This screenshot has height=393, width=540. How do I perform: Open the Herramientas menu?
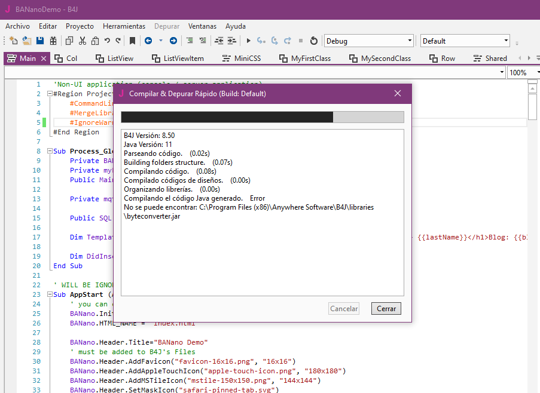coord(124,26)
